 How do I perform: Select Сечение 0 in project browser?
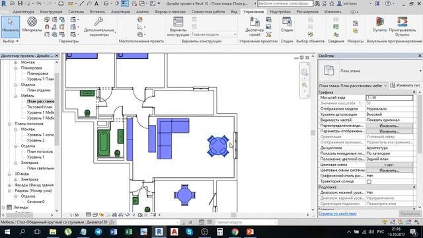[x=36, y=202]
